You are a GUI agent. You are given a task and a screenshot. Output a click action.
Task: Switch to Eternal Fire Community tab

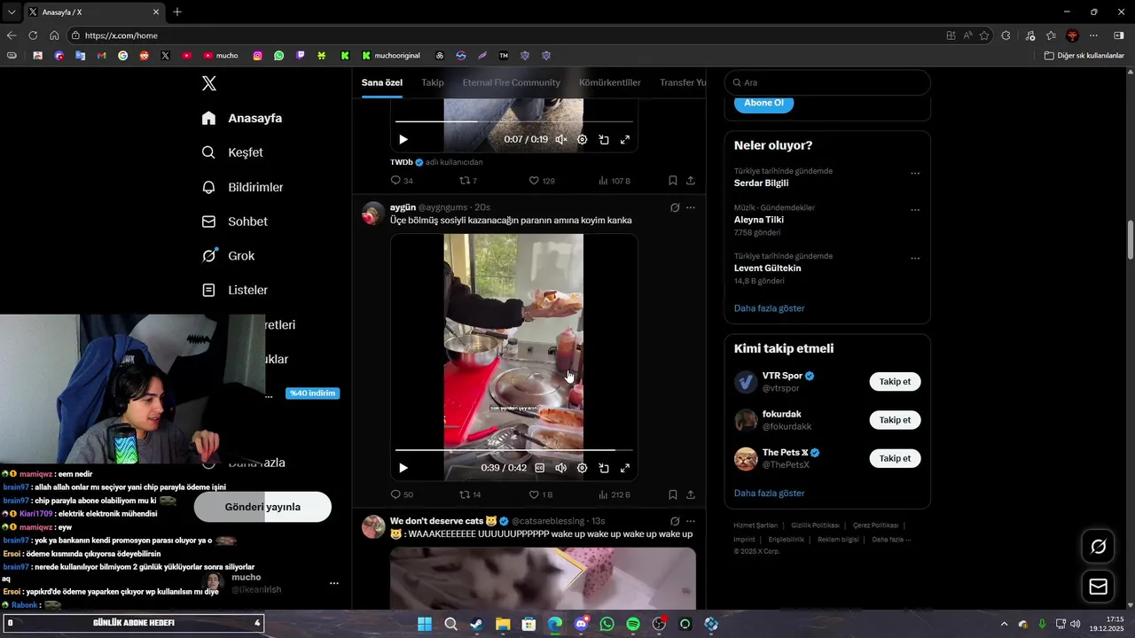pos(512,82)
